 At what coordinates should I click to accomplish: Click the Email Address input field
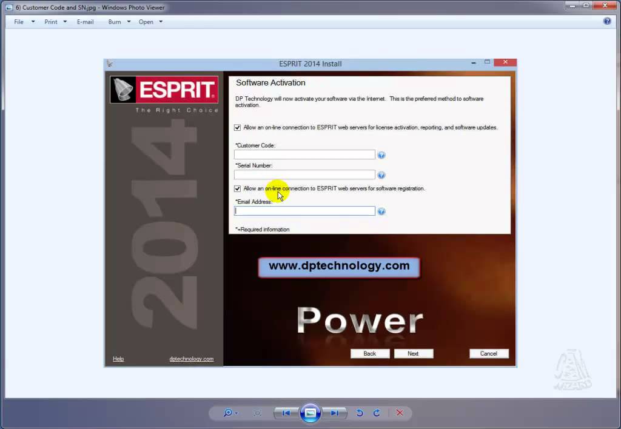pyautogui.click(x=304, y=211)
